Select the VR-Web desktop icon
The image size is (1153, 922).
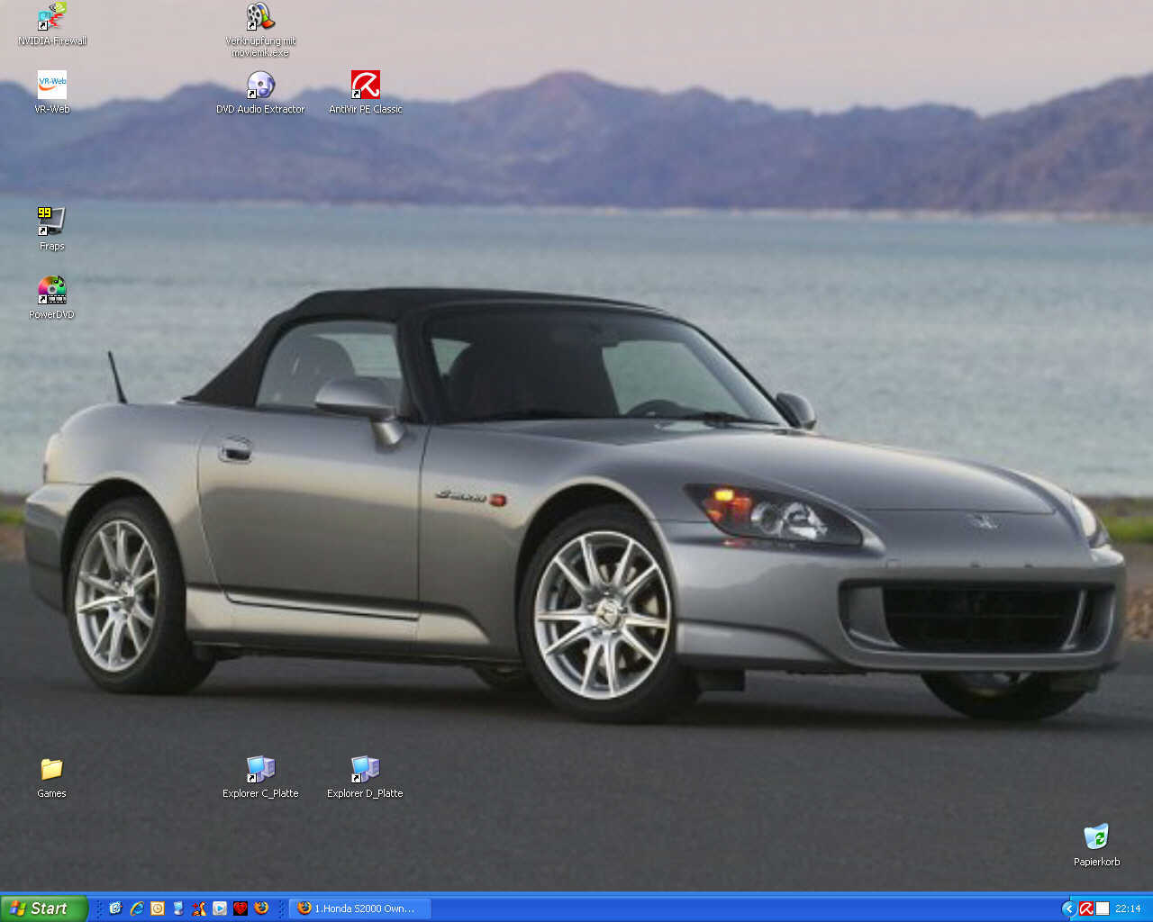52,86
